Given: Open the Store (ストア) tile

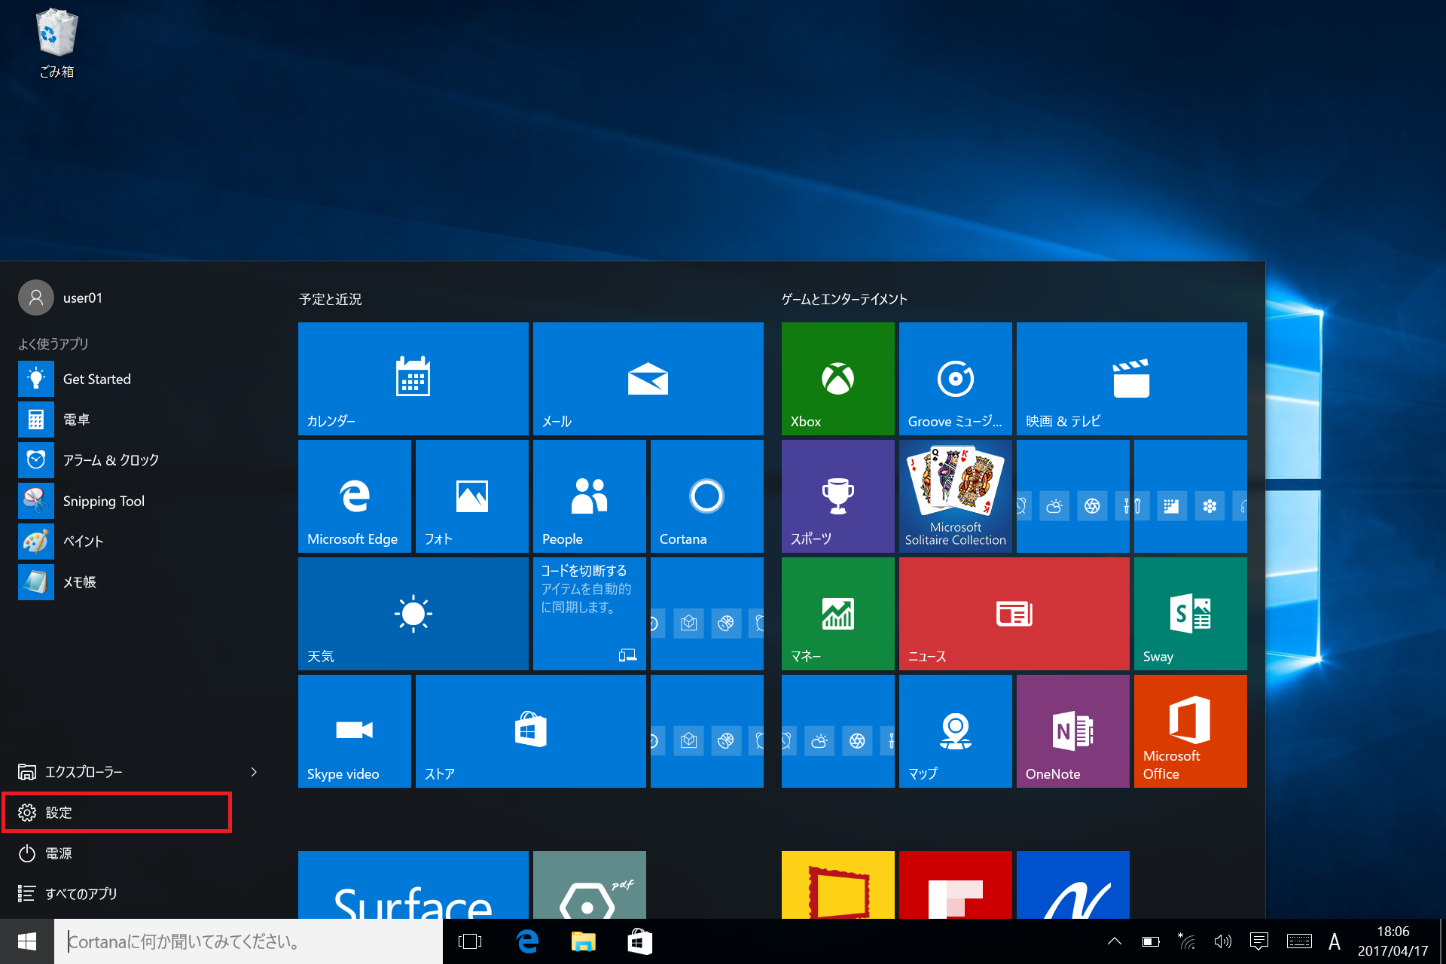Looking at the screenshot, I should pos(530,731).
